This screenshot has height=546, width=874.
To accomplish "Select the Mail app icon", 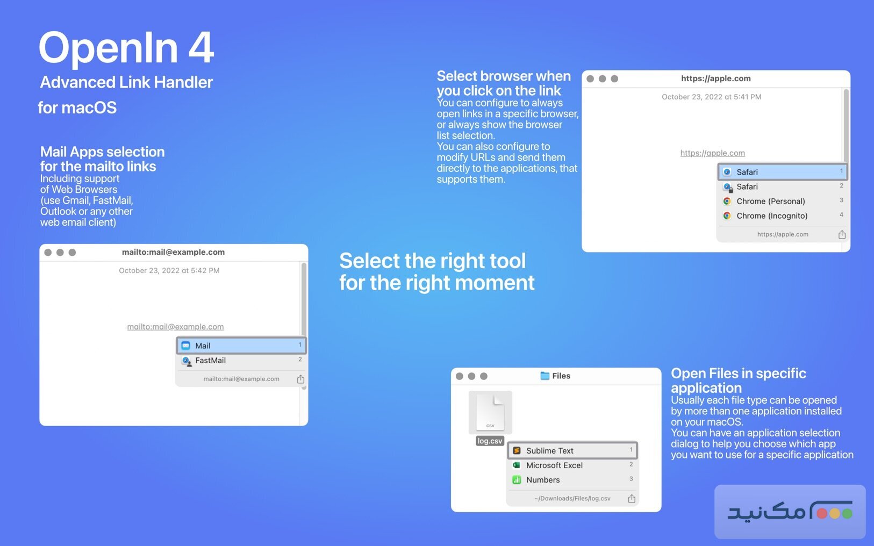I will (186, 346).
